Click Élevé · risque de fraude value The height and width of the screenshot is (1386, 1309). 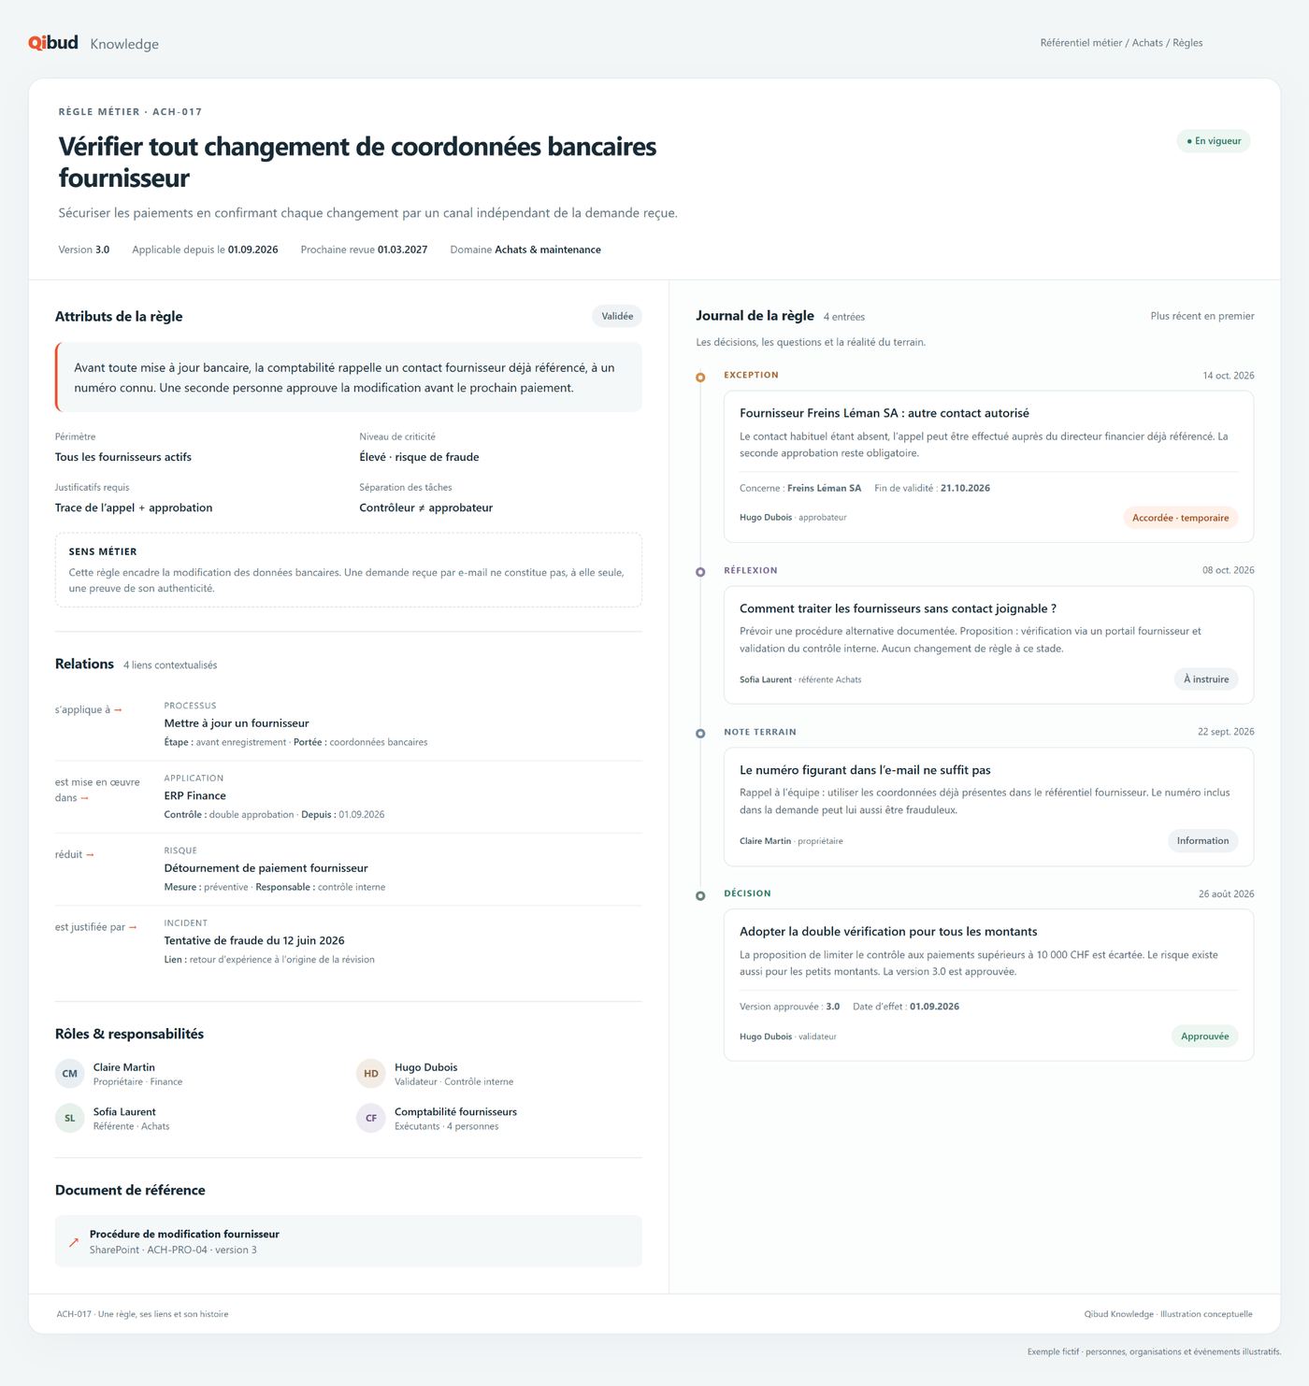[419, 457]
